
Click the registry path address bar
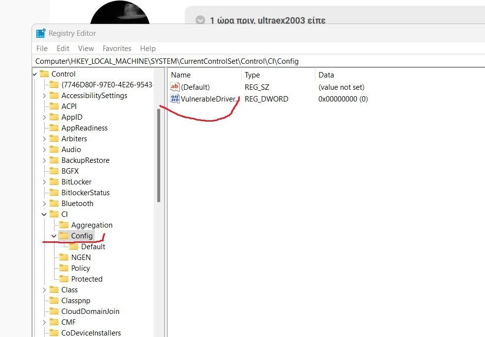(x=246, y=61)
